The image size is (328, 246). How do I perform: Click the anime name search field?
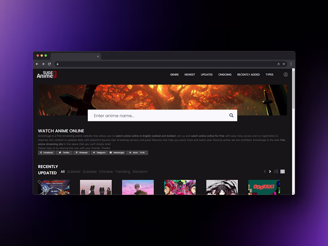click(x=149, y=115)
